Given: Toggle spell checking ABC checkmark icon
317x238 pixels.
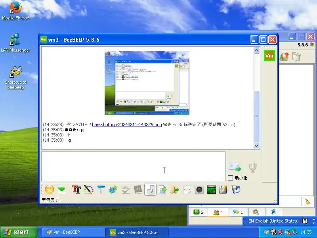Looking at the screenshot, I should tap(125, 190).
